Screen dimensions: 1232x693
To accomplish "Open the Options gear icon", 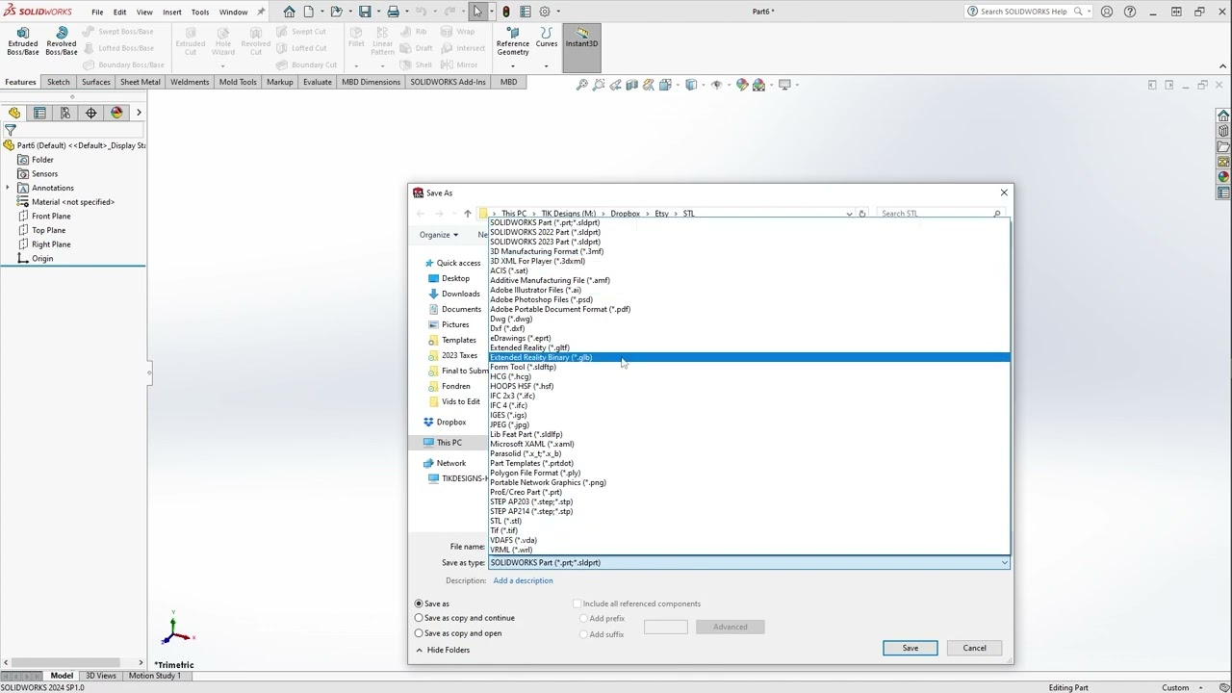I will point(545,12).
